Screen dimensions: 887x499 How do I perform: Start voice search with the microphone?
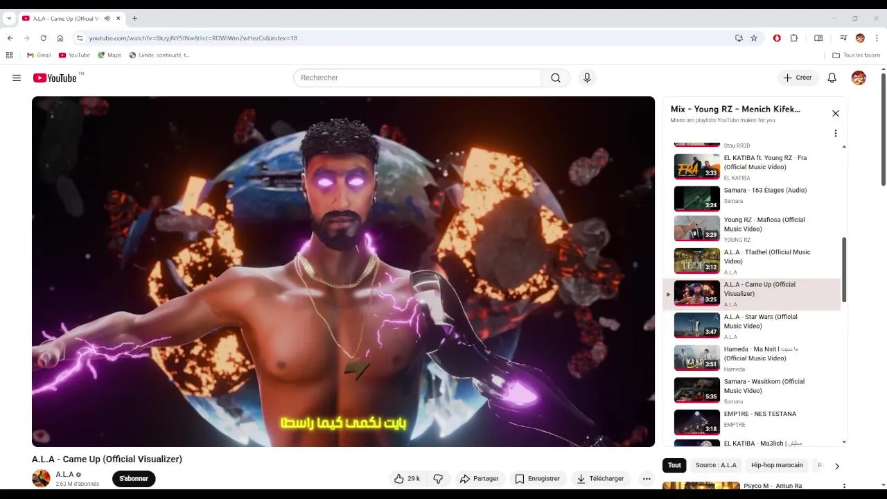[587, 78]
